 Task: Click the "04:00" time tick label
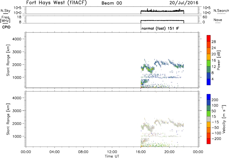point(54,152)
